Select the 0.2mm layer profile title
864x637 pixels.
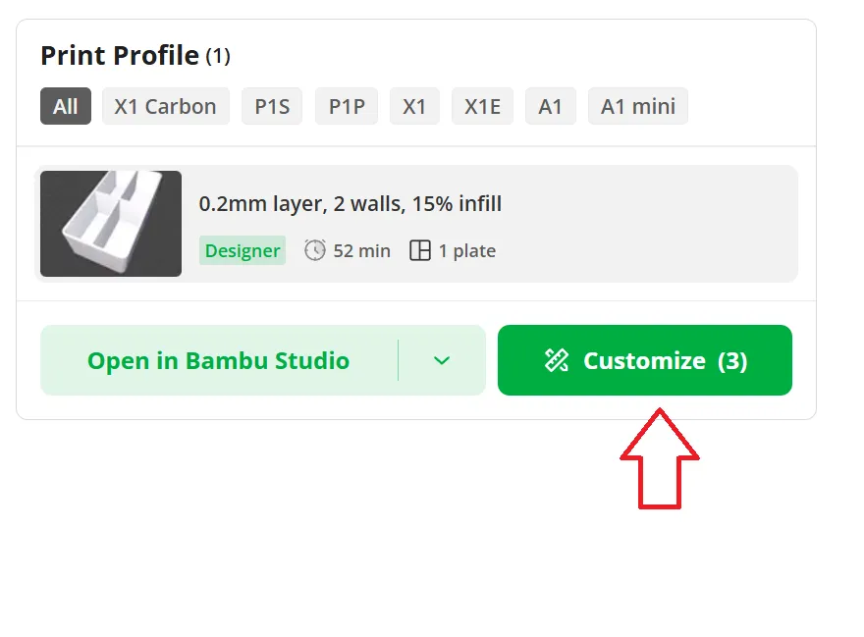tap(350, 204)
